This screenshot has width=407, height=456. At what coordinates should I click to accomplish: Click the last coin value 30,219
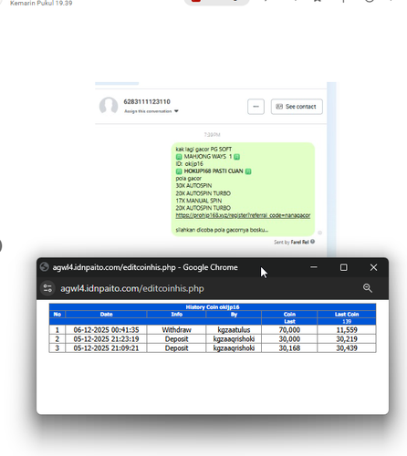pos(347,339)
